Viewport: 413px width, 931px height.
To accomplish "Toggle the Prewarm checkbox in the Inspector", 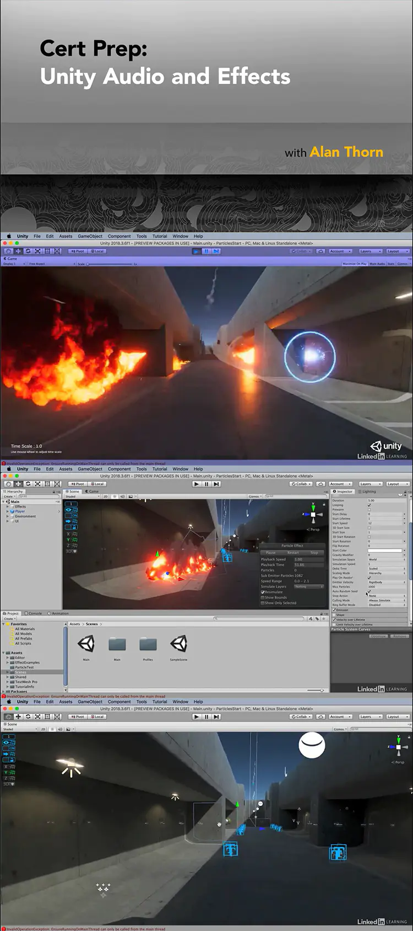I will (369, 509).
